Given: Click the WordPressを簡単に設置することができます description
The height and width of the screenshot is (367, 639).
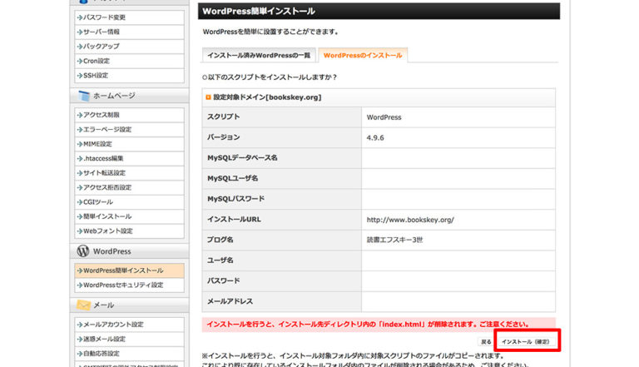Looking at the screenshot, I should coord(270,32).
